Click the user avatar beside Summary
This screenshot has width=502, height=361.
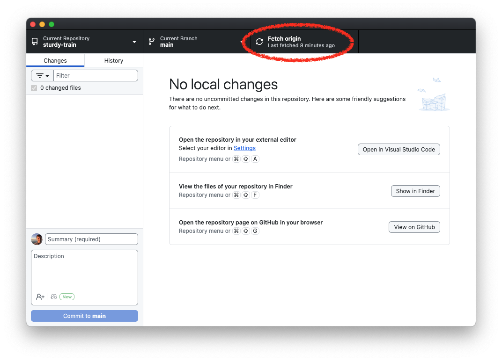(37, 239)
